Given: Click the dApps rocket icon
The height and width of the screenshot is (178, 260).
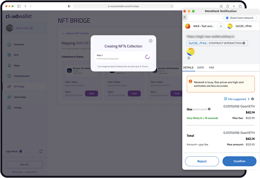Looking at the screenshot, I should click(x=9, y=65).
